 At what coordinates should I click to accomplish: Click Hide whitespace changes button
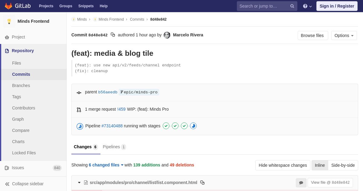(x=283, y=165)
